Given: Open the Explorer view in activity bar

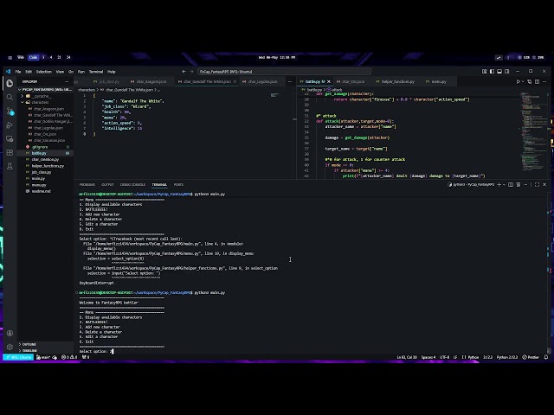Looking at the screenshot, I should [10, 83].
